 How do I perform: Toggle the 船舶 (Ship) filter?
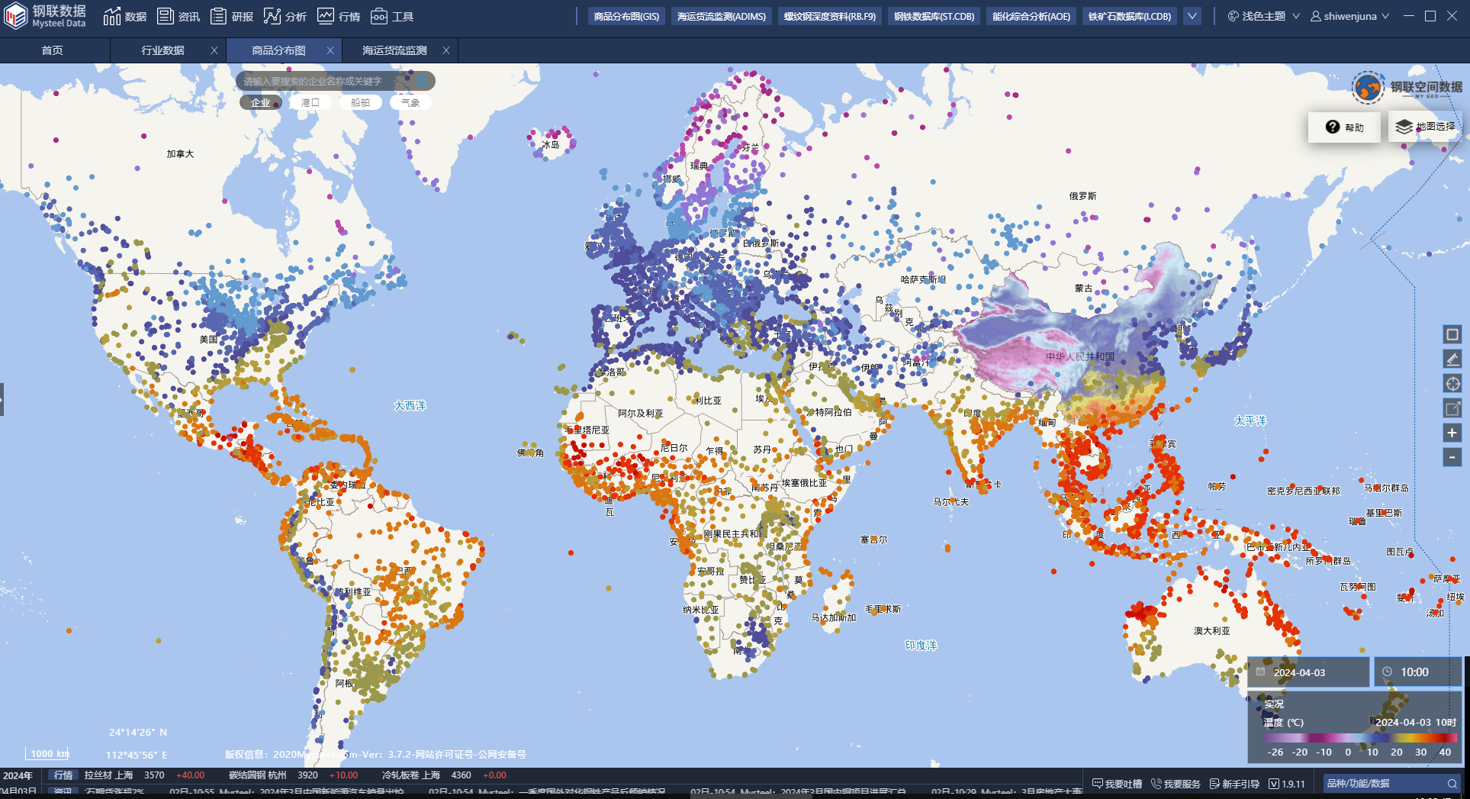[x=360, y=102]
